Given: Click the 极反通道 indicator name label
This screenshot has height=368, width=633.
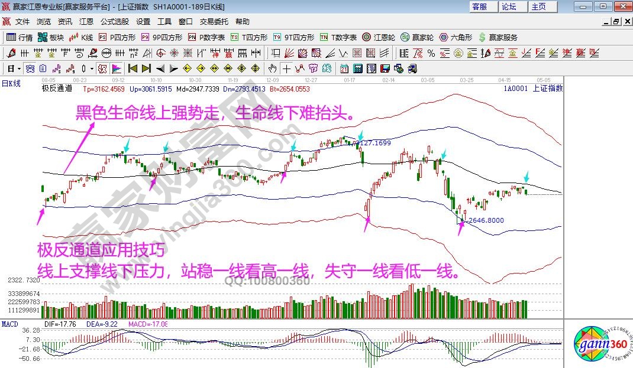Looking at the screenshot, I should pyautogui.click(x=57, y=89).
